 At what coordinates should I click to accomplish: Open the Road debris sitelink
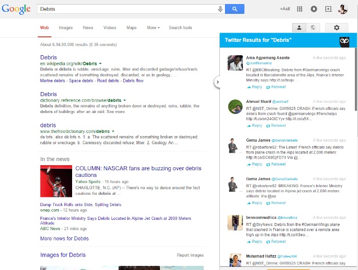pyautogui.click(x=108, y=81)
